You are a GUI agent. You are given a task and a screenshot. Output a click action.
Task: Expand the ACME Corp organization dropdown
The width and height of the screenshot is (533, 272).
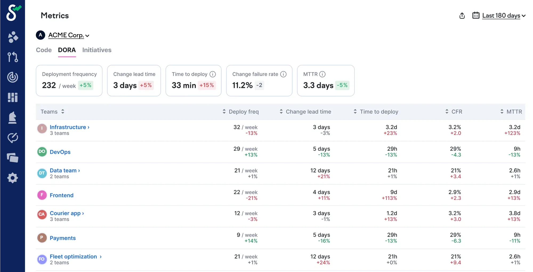[68, 35]
